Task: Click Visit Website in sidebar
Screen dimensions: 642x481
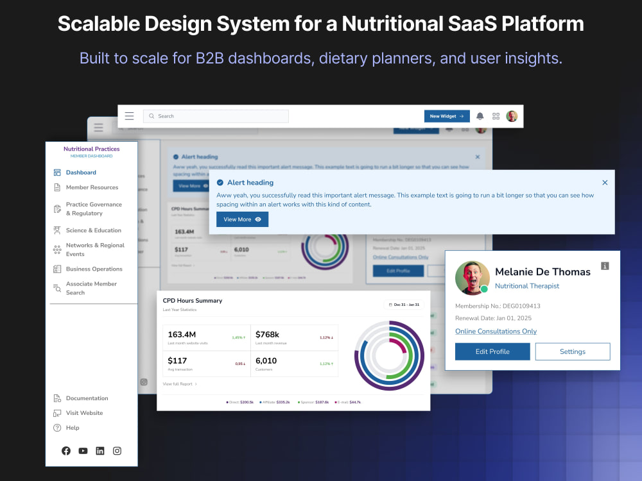Action: click(x=84, y=412)
